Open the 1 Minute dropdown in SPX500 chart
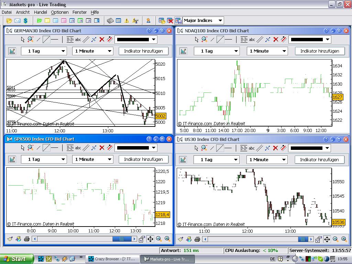This screenshot has width=352, height=264. click(x=93, y=159)
